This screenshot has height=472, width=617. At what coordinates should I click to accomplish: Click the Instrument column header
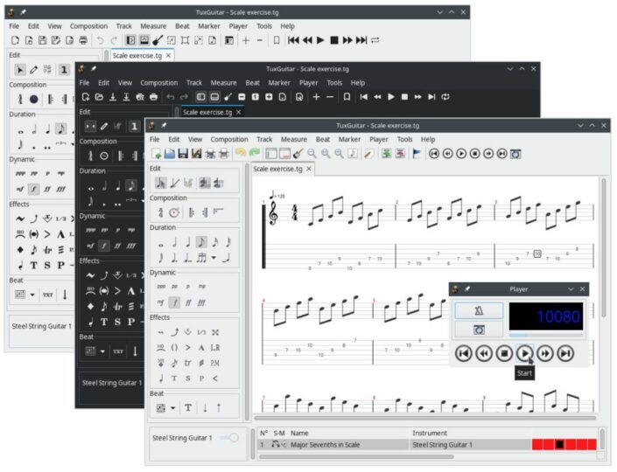[431, 433]
